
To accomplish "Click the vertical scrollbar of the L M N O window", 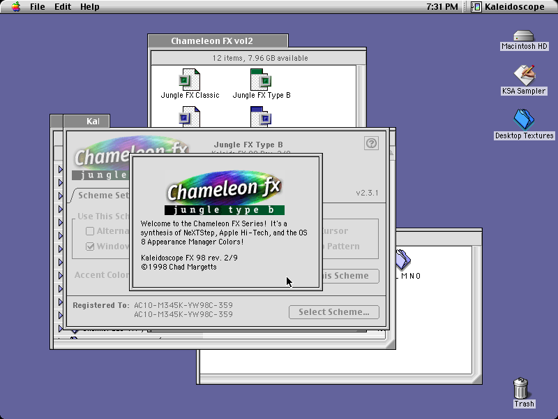I will pos(476,309).
